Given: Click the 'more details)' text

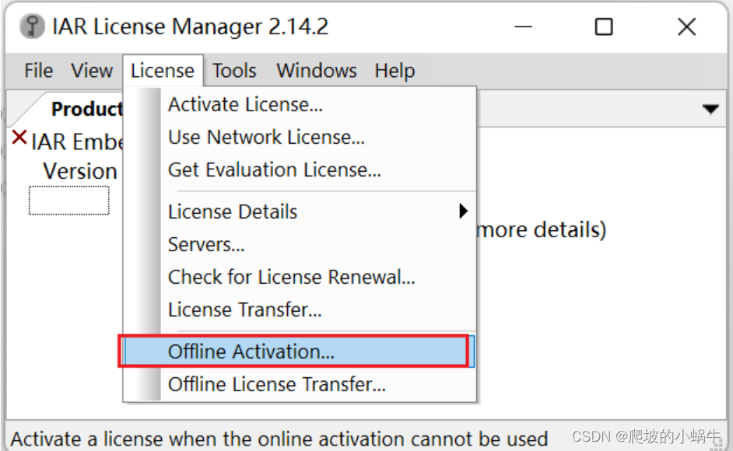Looking at the screenshot, I should point(542,230).
